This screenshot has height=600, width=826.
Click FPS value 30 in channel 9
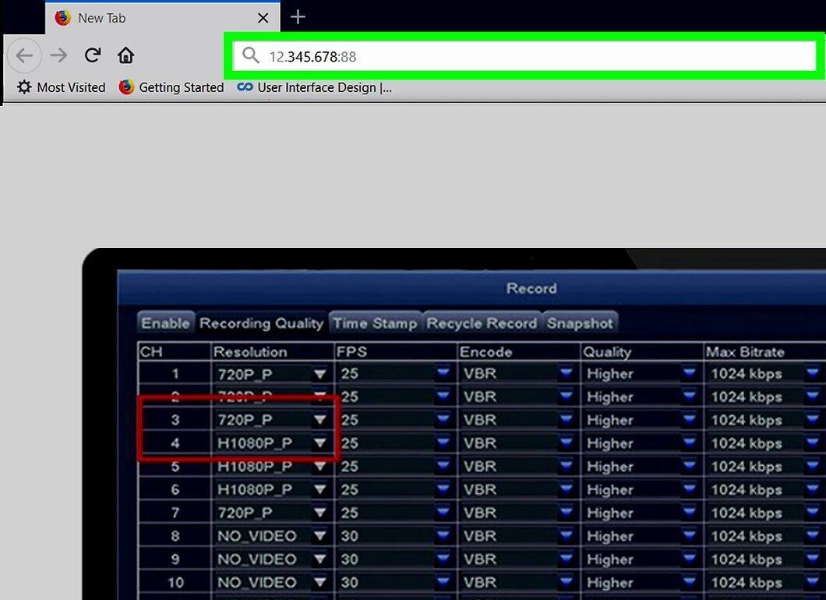pos(350,559)
